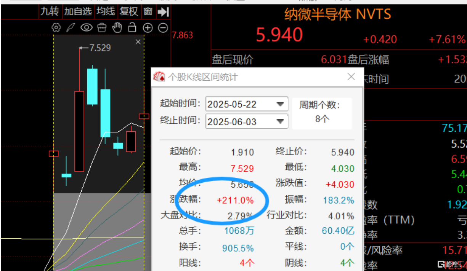The width and height of the screenshot is (467, 271).
Task: Open chart settings gear icon
Action: pyautogui.click(x=56, y=27)
